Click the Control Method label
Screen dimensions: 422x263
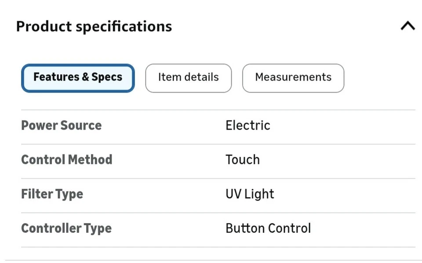click(x=67, y=160)
